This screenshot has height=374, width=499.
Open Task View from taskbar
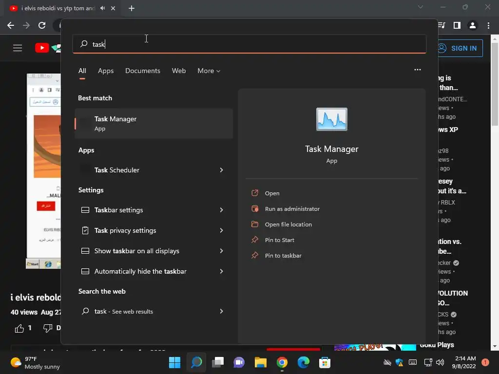(x=218, y=362)
